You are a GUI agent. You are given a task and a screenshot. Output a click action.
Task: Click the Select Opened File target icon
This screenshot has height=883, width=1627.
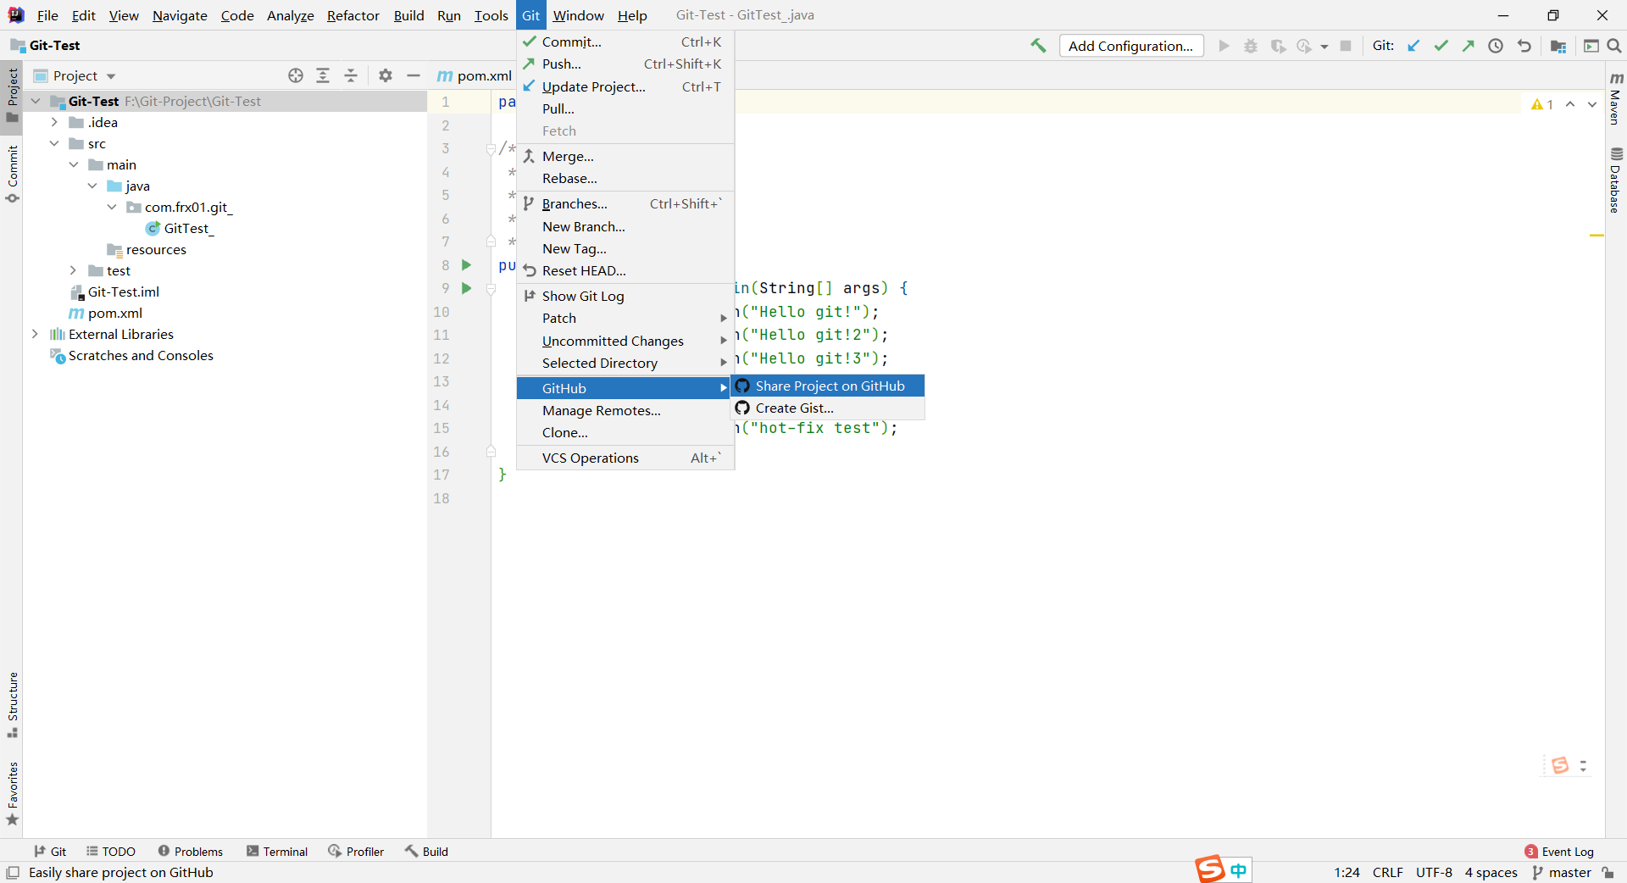(296, 75)
